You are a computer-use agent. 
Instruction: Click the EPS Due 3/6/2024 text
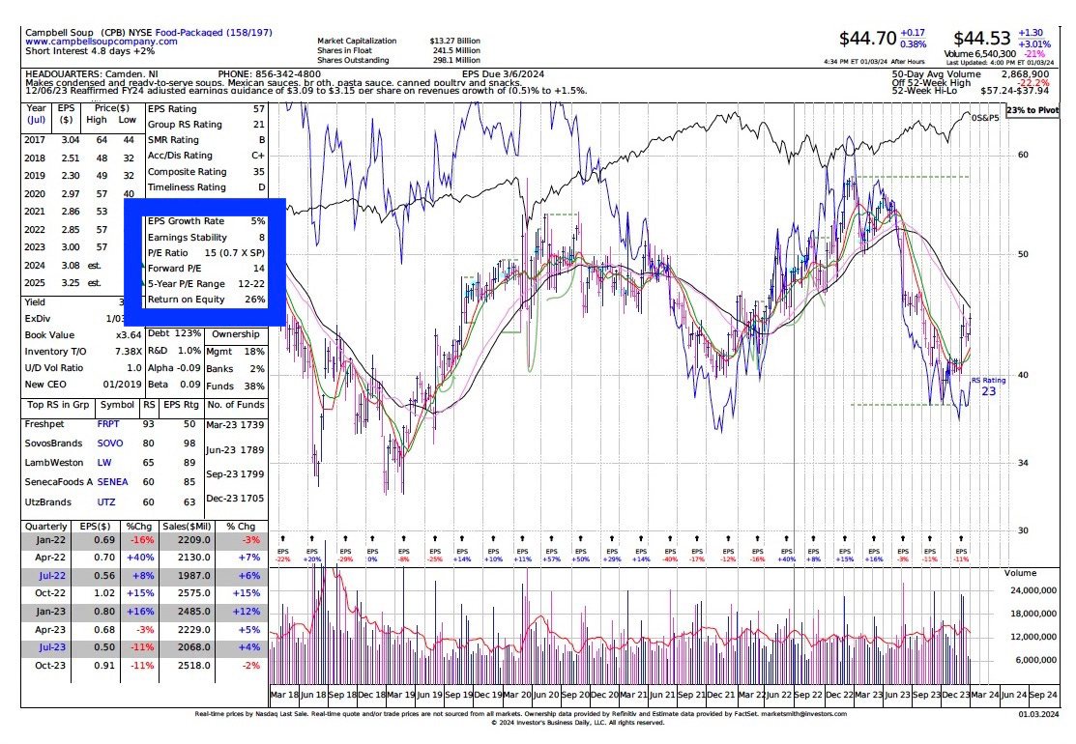[x=503, y=74]
